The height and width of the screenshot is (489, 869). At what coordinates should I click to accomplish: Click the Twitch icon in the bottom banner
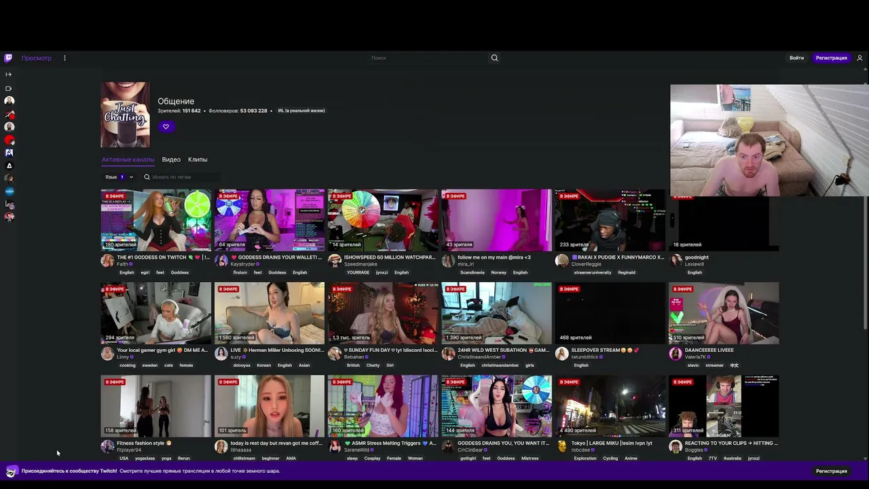11,471
